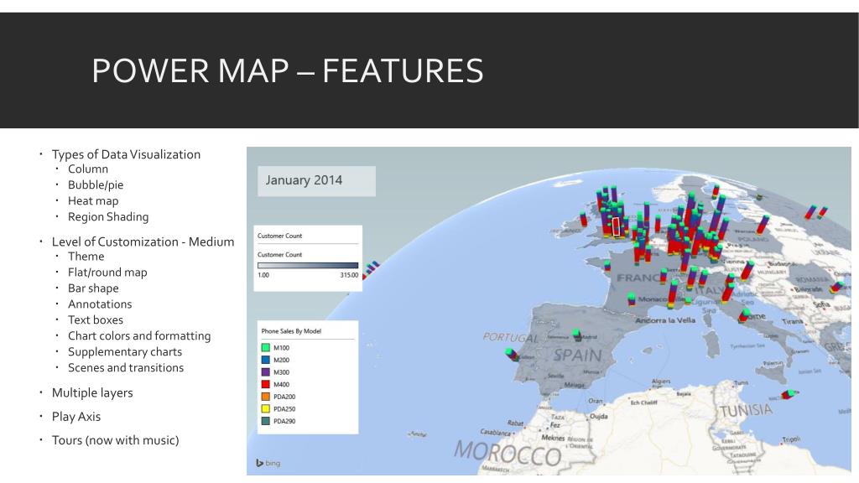Click the PORTUGAL label on the map
The width and height of the screenshot is (859, 483).
[x=511, y=337]
